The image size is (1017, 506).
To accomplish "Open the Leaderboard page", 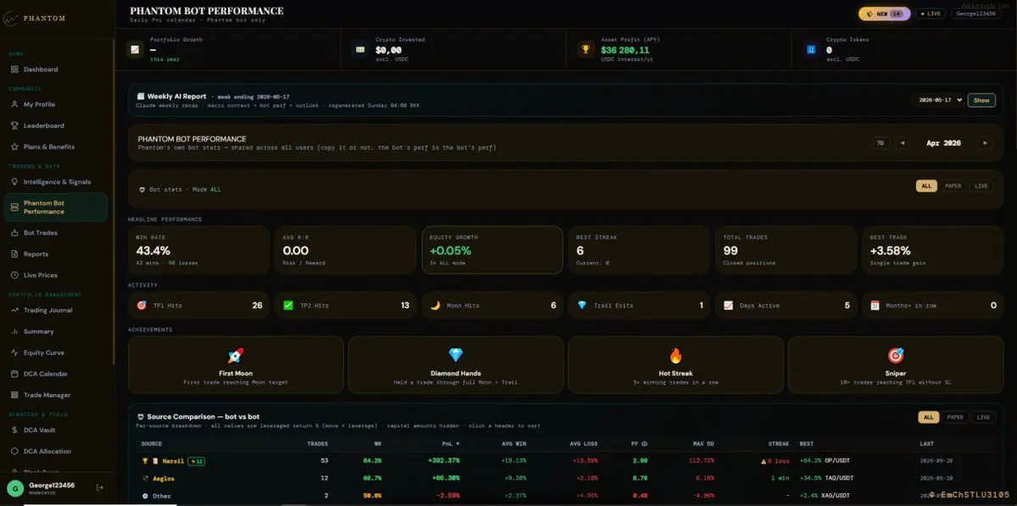I will (56, 125).
